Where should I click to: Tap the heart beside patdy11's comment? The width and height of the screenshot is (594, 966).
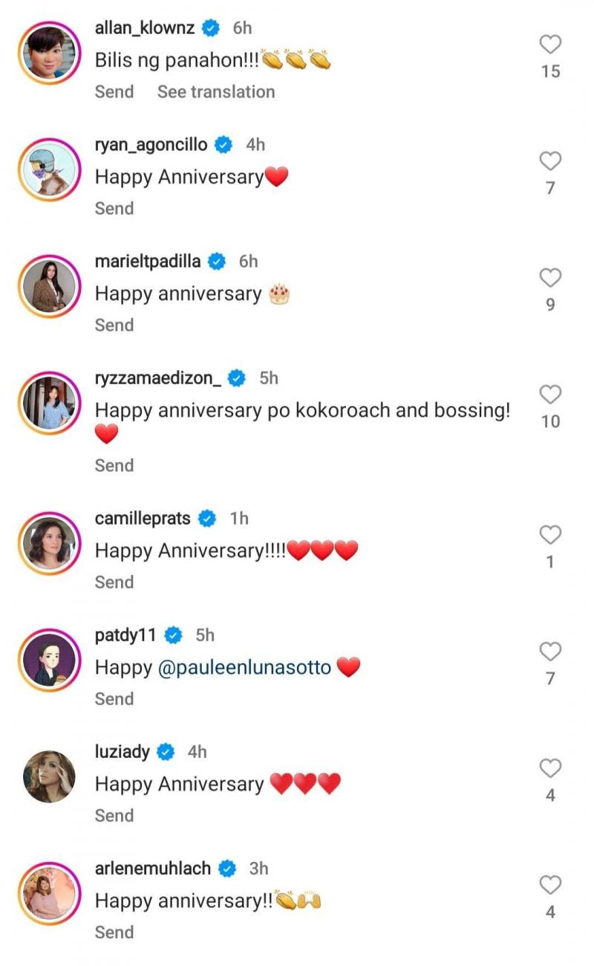tap(550, 652)
